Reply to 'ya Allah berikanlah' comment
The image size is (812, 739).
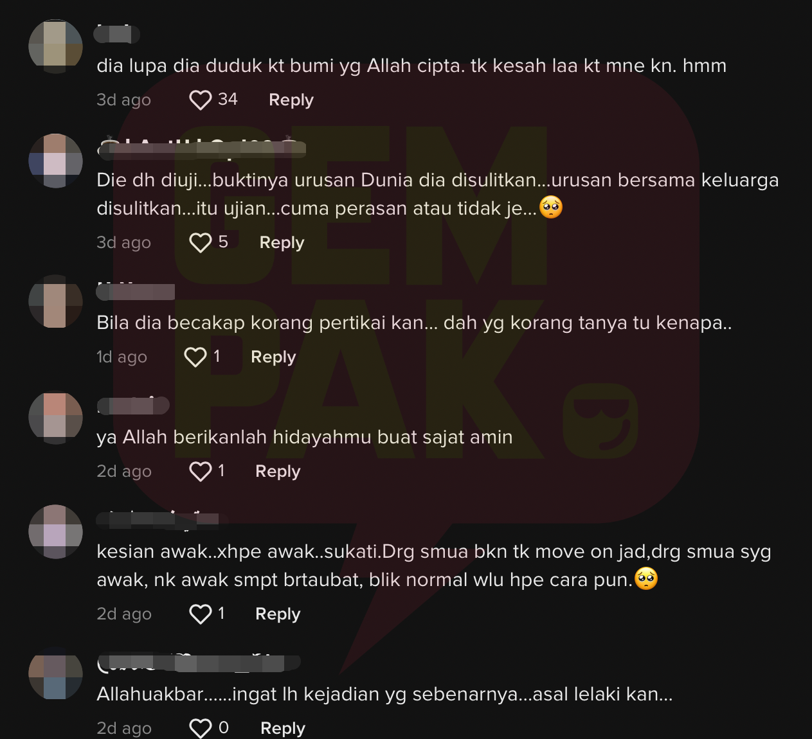(278, 471)
